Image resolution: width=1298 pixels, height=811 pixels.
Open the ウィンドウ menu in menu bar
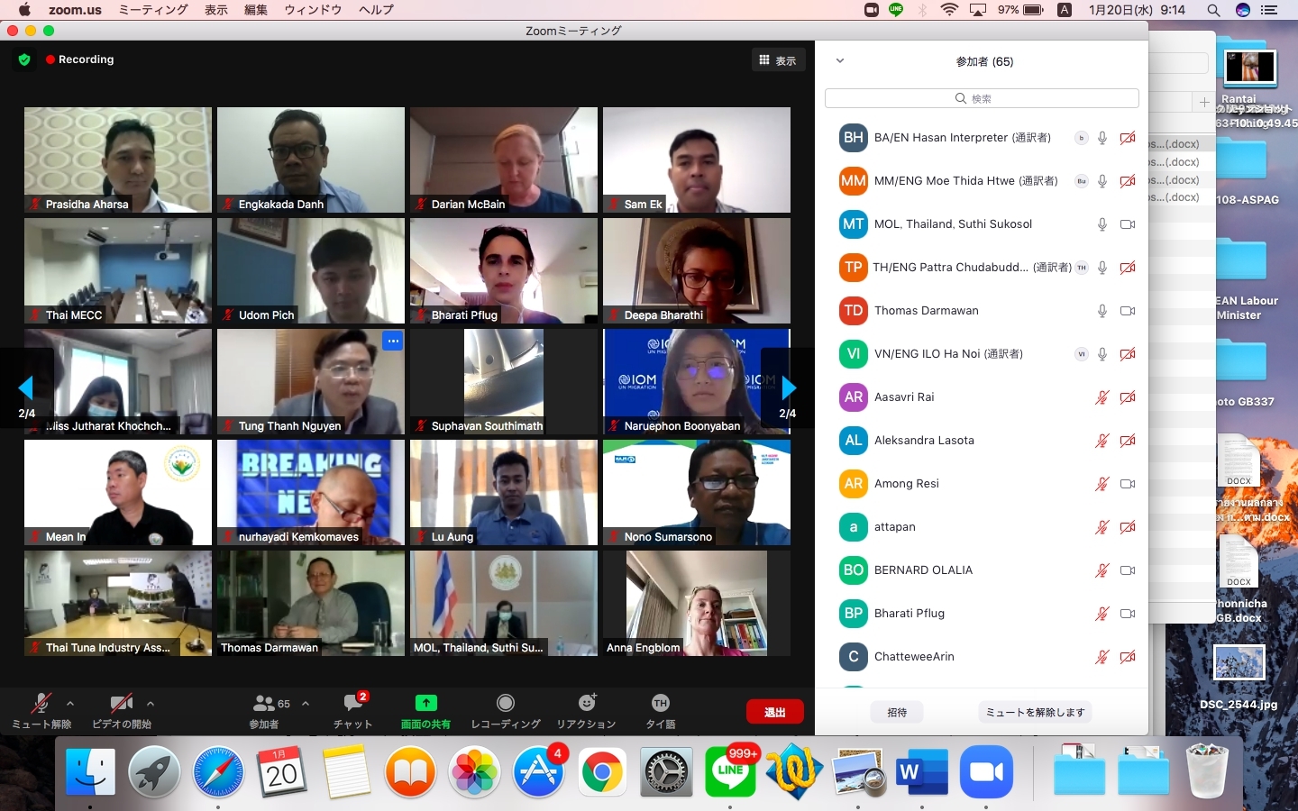coord(313,10)
